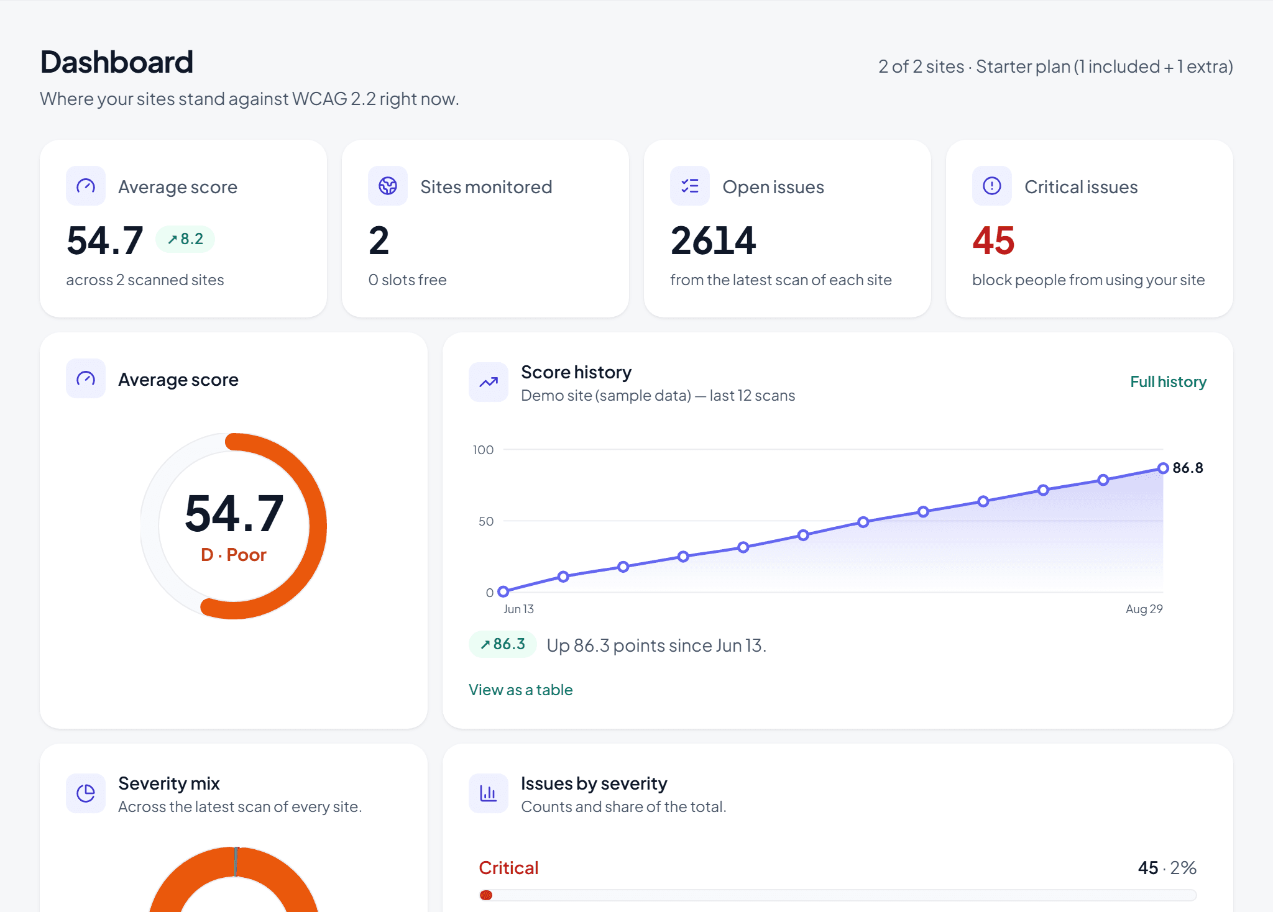Click the pie chart icon beside Severity mix
This screenshot has width=1273, height=912.
(86, 793)
